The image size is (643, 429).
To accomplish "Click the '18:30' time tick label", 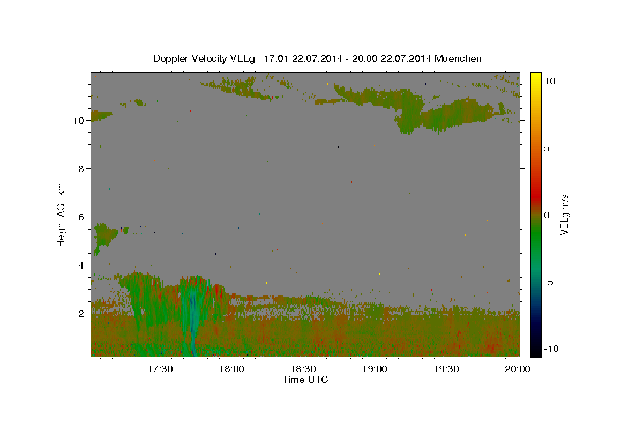I will pyautogui.click(x=303, y=369).
